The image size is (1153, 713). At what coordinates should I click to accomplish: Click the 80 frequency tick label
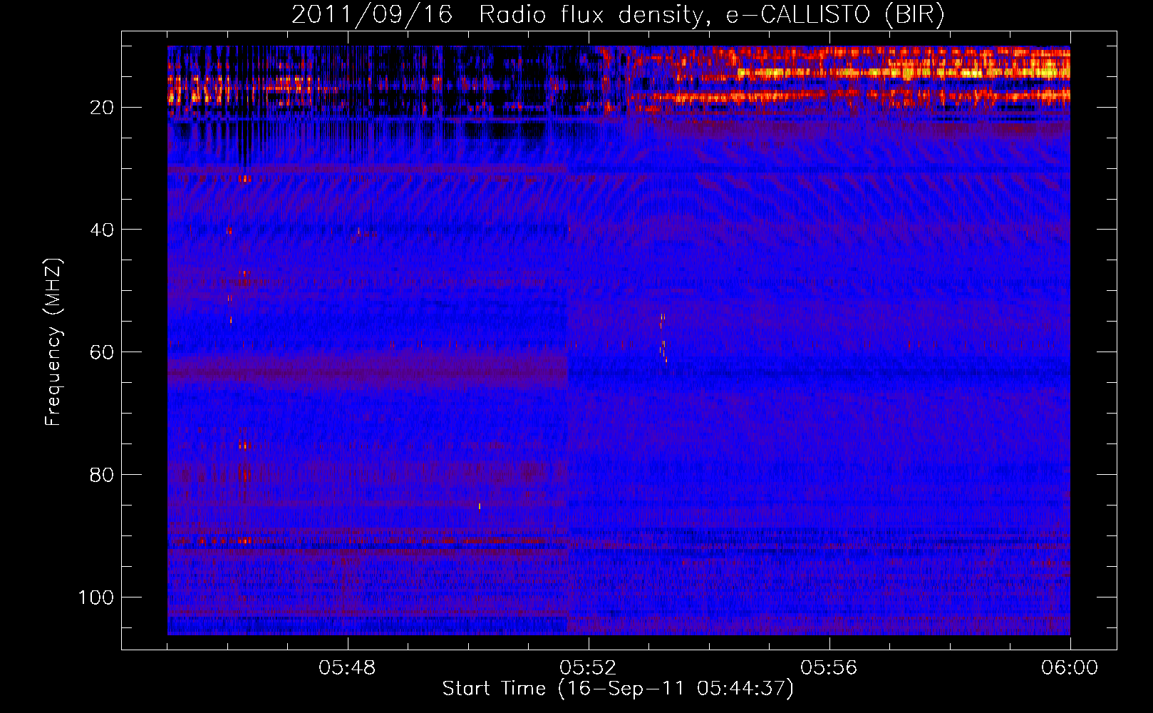click(103, 475)
